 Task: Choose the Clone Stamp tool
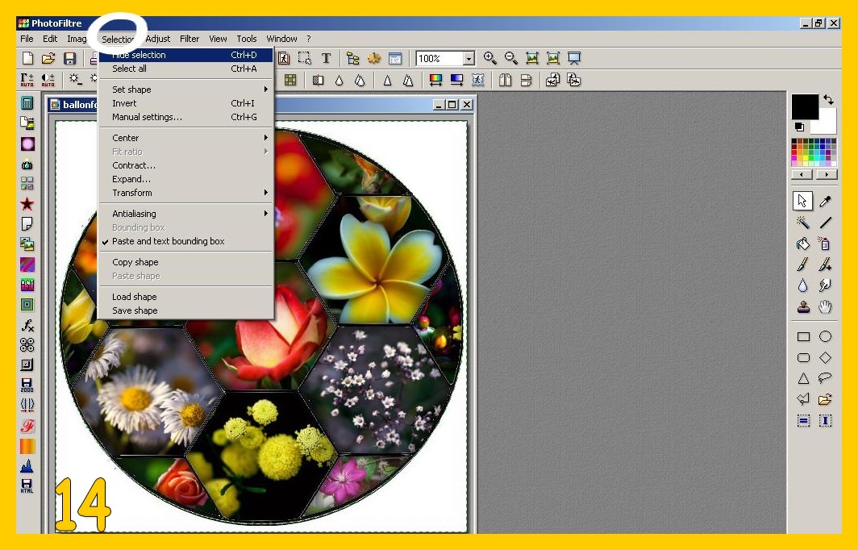pyautogui.click(x=803, y=306)
